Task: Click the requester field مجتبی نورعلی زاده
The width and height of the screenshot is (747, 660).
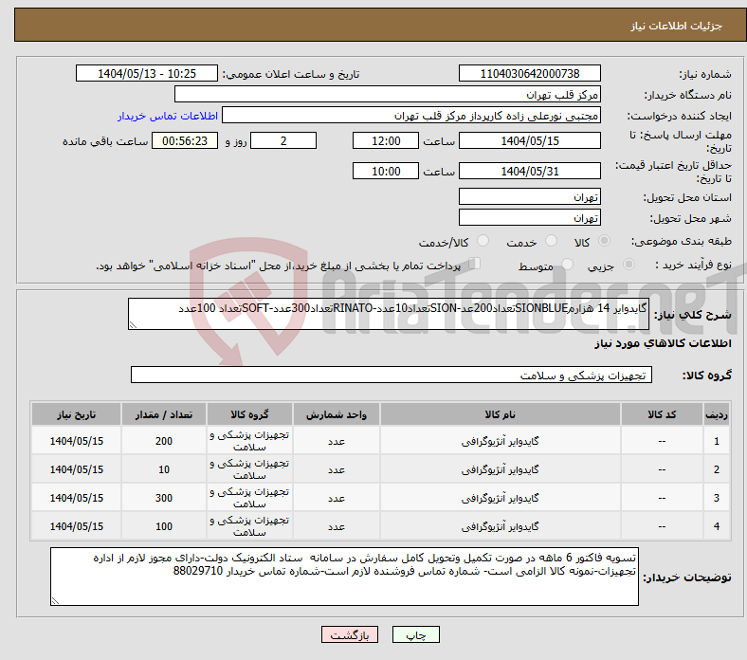Action: pyautogui.click(x=411, y=116)
